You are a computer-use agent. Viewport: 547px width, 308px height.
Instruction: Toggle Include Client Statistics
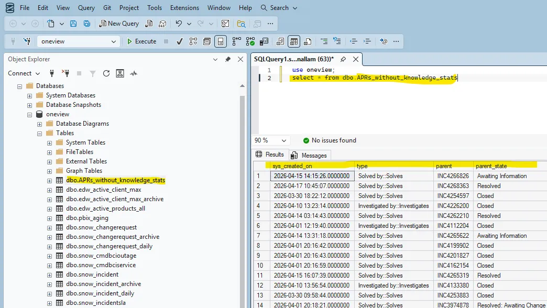pyautogui.click(x=264, y=41)
